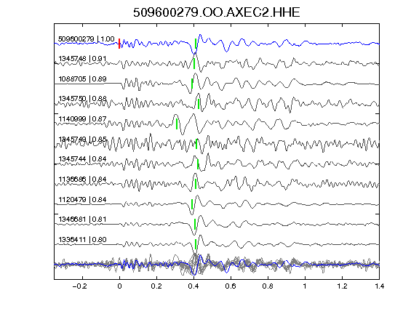419x314 pixels.
Task: Click the x-axis tick label -0.2
Action: pos(80,286)
